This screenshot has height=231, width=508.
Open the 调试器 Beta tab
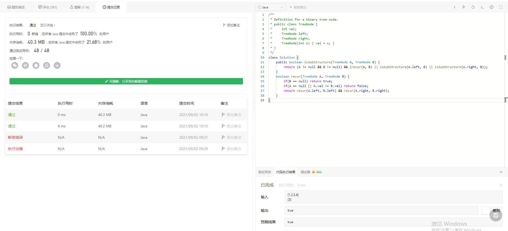(x=311, y=172)
